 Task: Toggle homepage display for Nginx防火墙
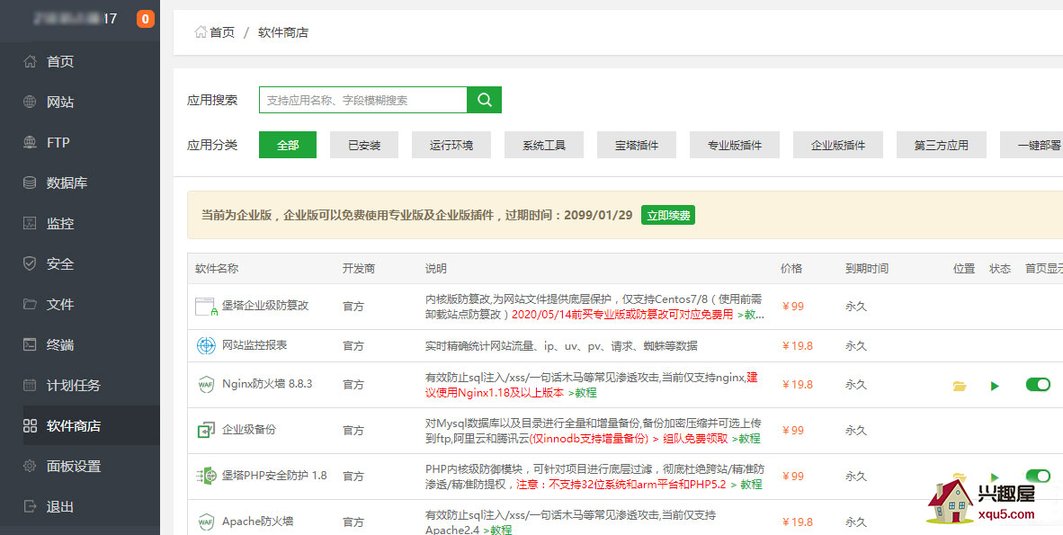click(1038, 385)
